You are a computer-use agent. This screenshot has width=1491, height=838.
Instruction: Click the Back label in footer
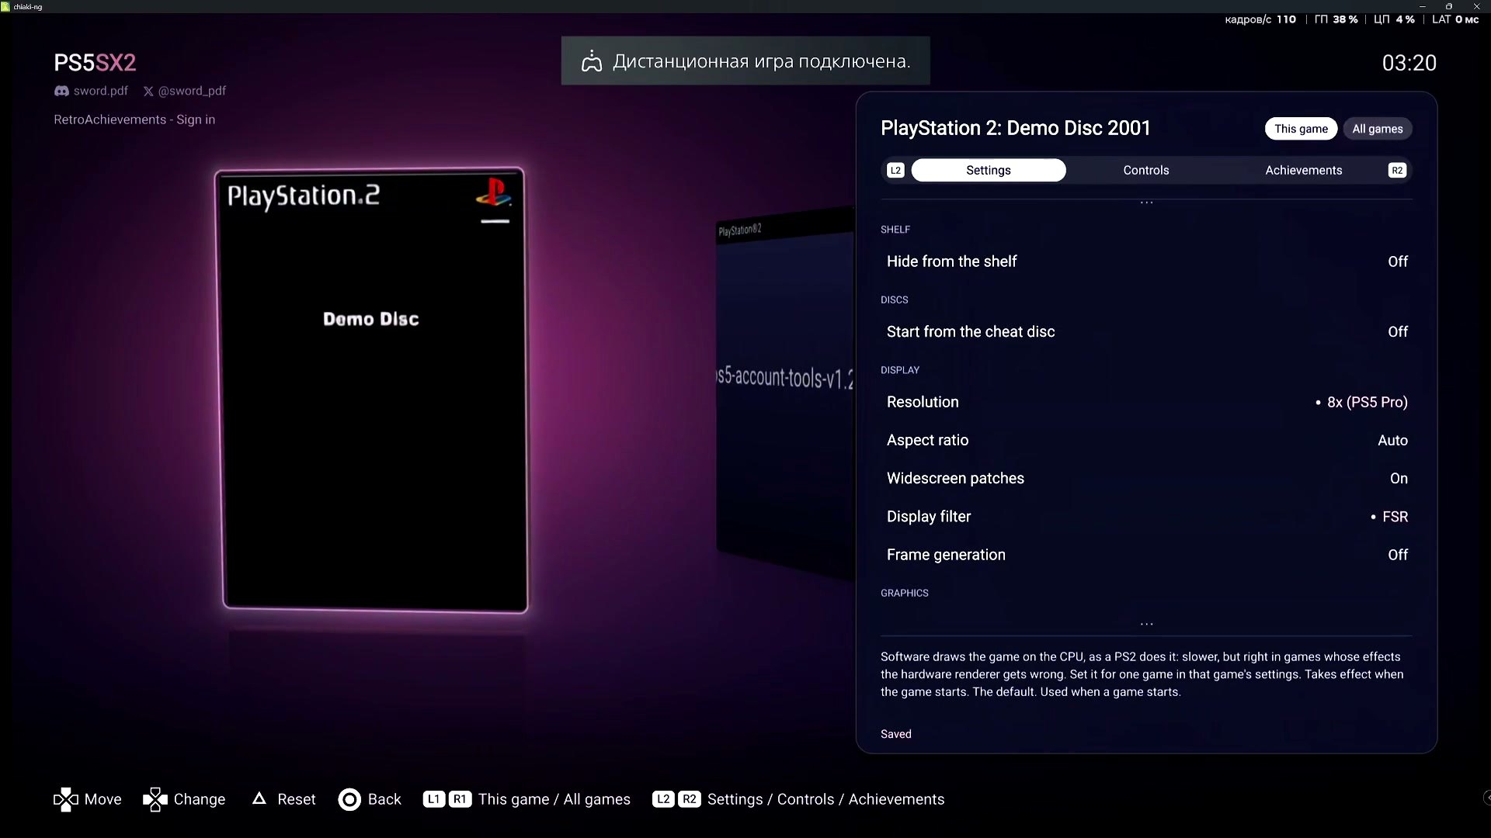tap(384, 799)
